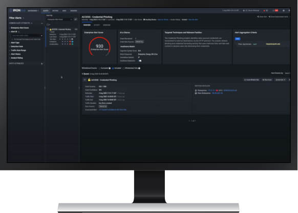The image size is (298, 213).
Task: Click Share Bookmarked Alerts
Action: point(279,17)
